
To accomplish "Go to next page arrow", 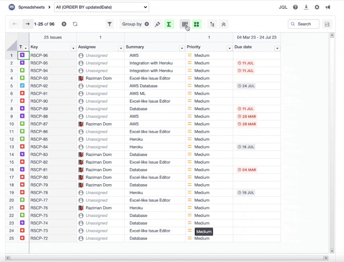I will click(28, 24).
